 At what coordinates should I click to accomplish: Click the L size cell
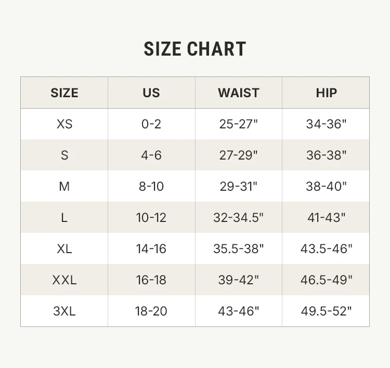[64, 218]
